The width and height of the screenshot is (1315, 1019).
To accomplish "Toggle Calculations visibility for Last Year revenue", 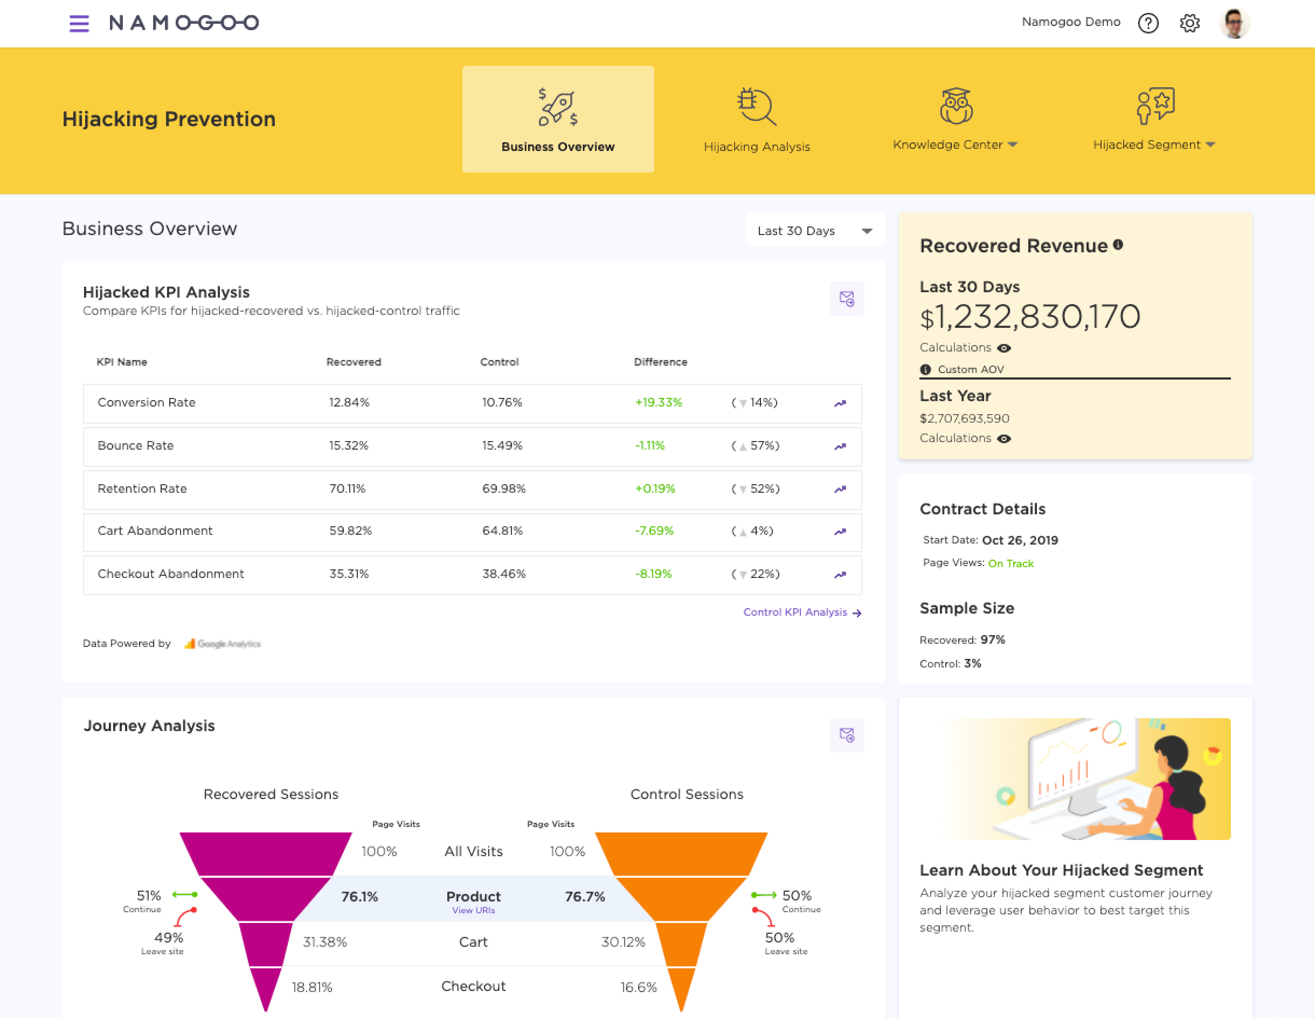I will (x=1005, y=438).
